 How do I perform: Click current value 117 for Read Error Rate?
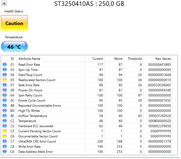100,65
